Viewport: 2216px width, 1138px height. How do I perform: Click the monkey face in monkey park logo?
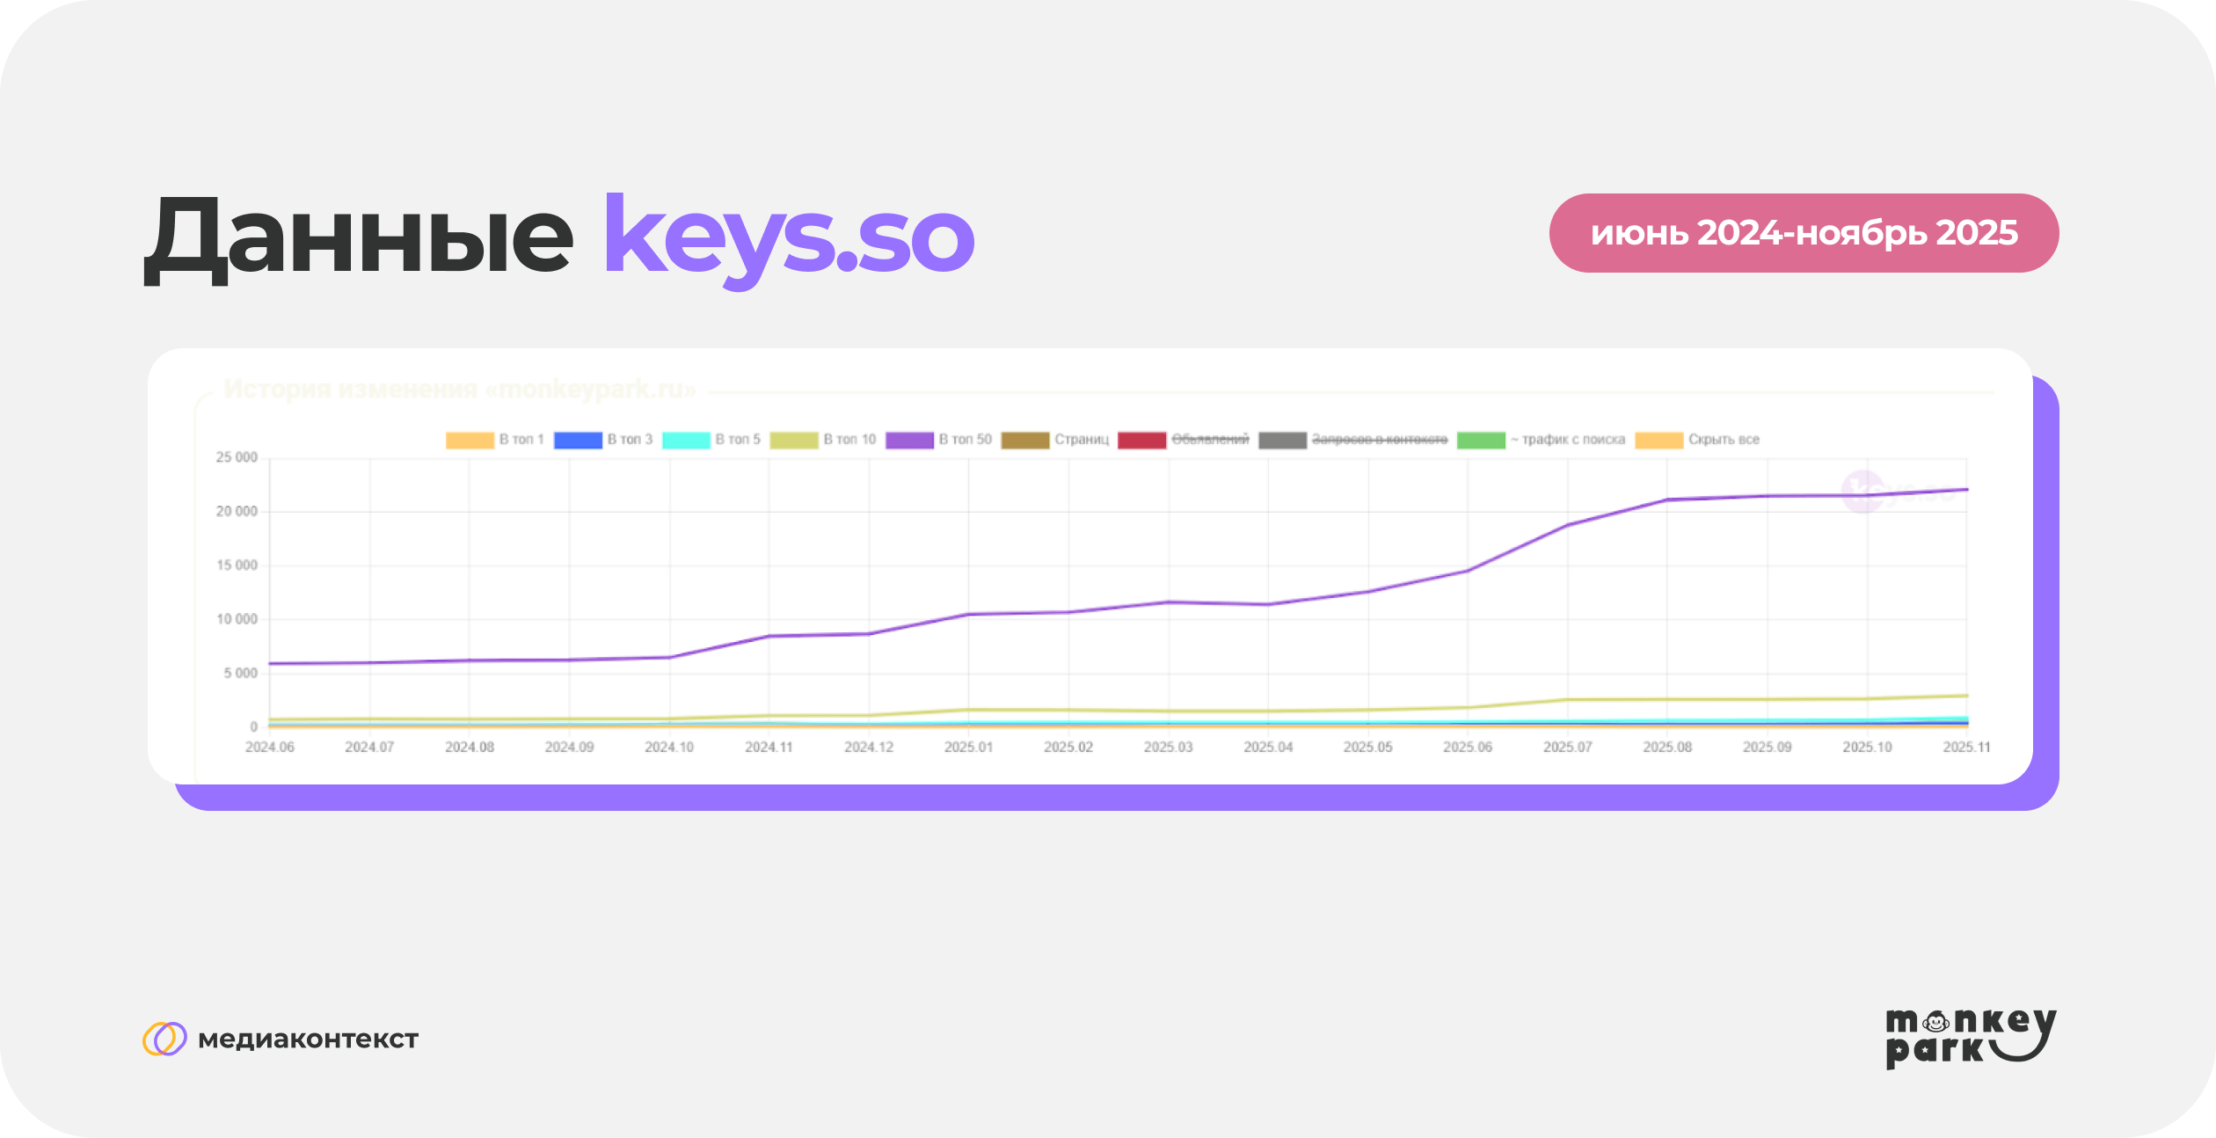pyautogui.click(x=1935, y=1023)
